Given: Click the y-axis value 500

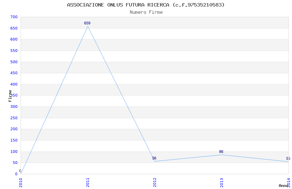Looking at the screenshot, I should 14,62.
